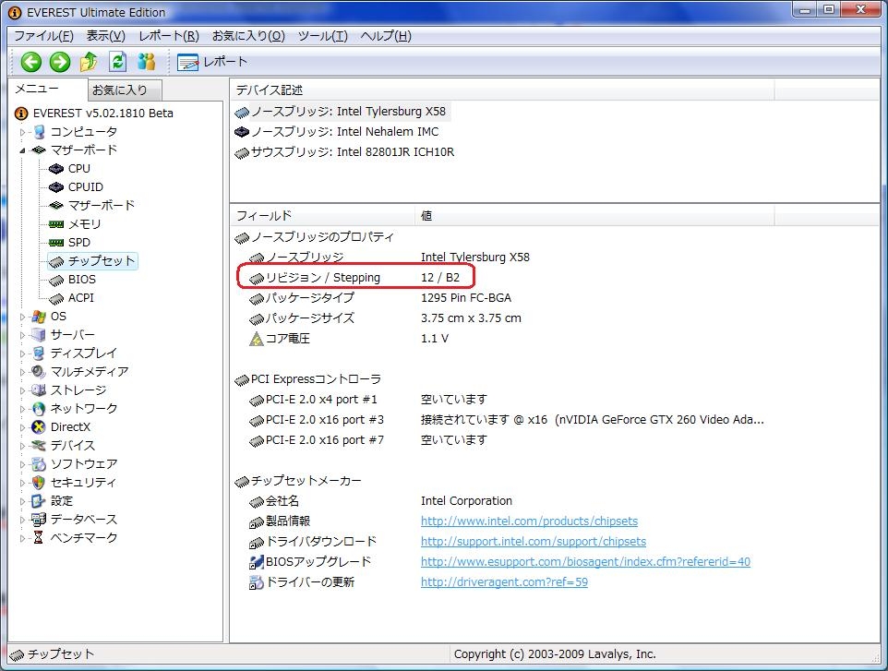Select the ACPI item icon in tree
This screenshot has height=671, width=888.
point(56,298)
